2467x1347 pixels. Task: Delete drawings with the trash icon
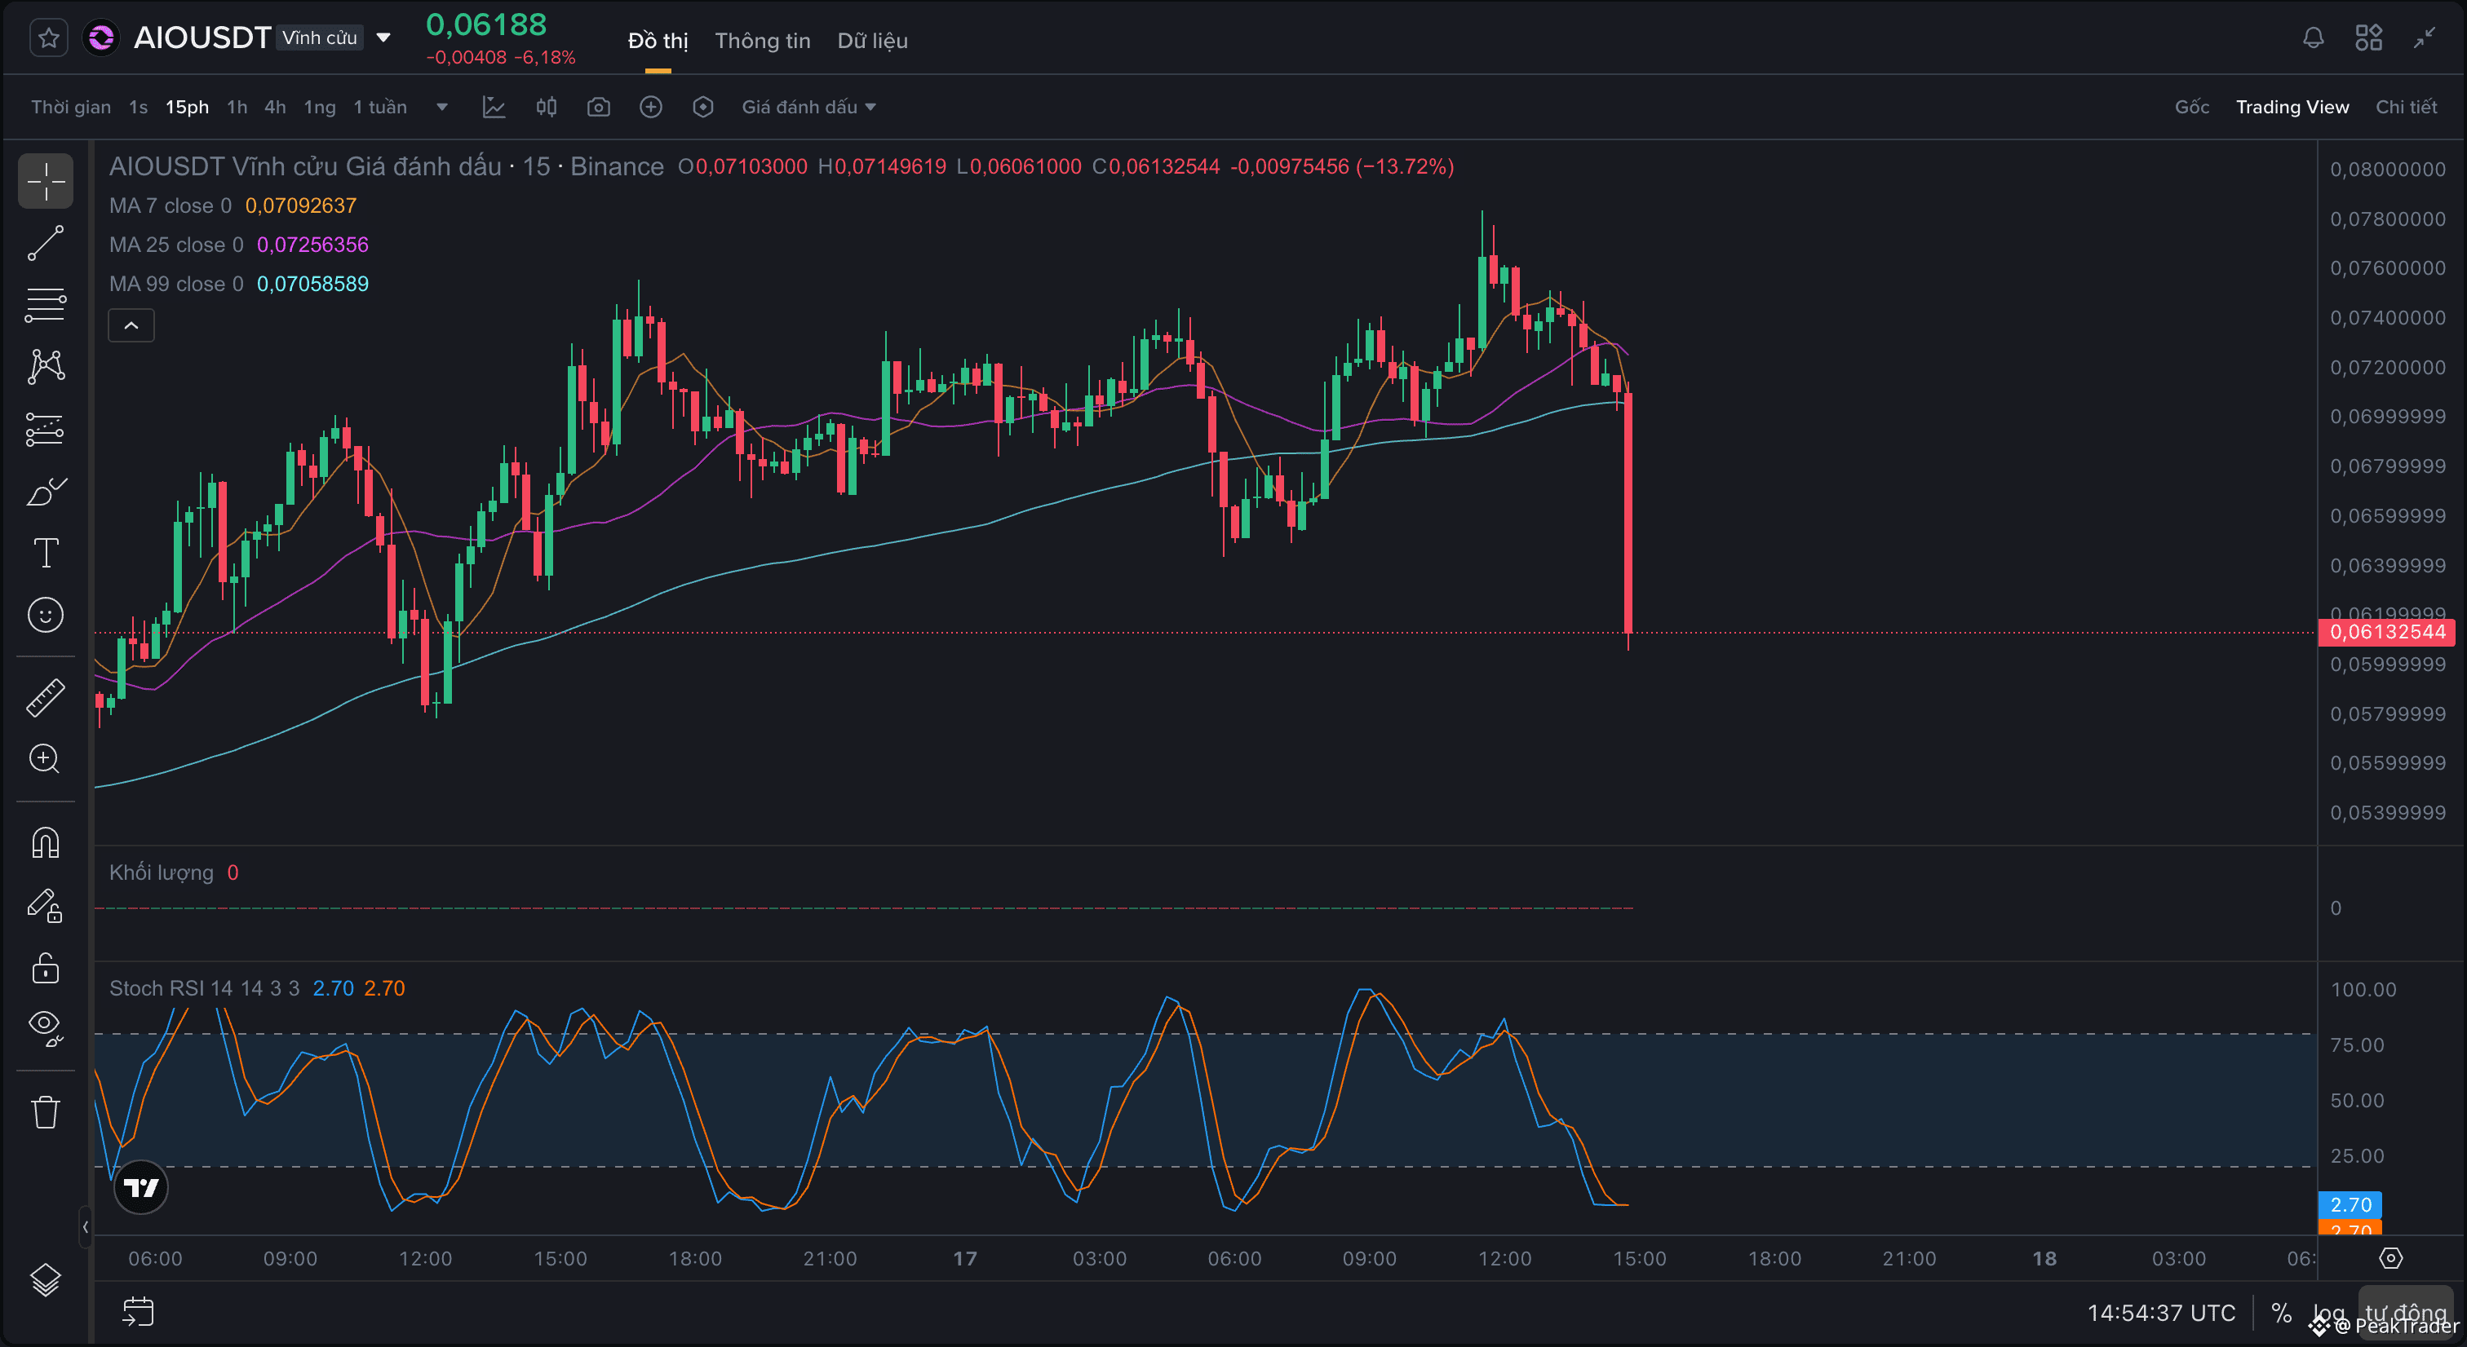pyautogui.click(x=45, y=1112)
